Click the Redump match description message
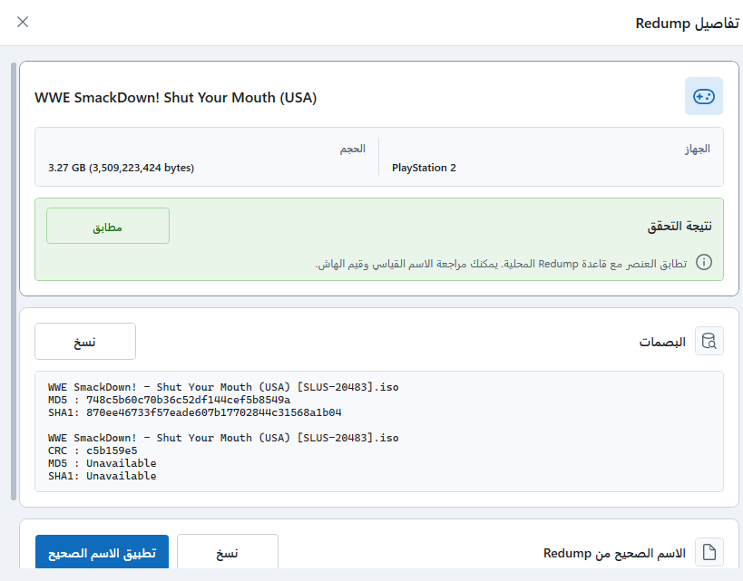 [x=502, y=264]
